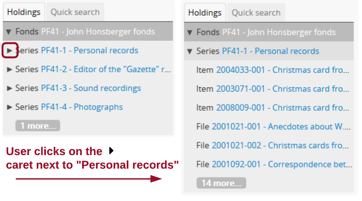This screenshot has height=201, width=362.
Task: Click the "1 more..." button
Action: pyautogui.click(x=38, y=126)
